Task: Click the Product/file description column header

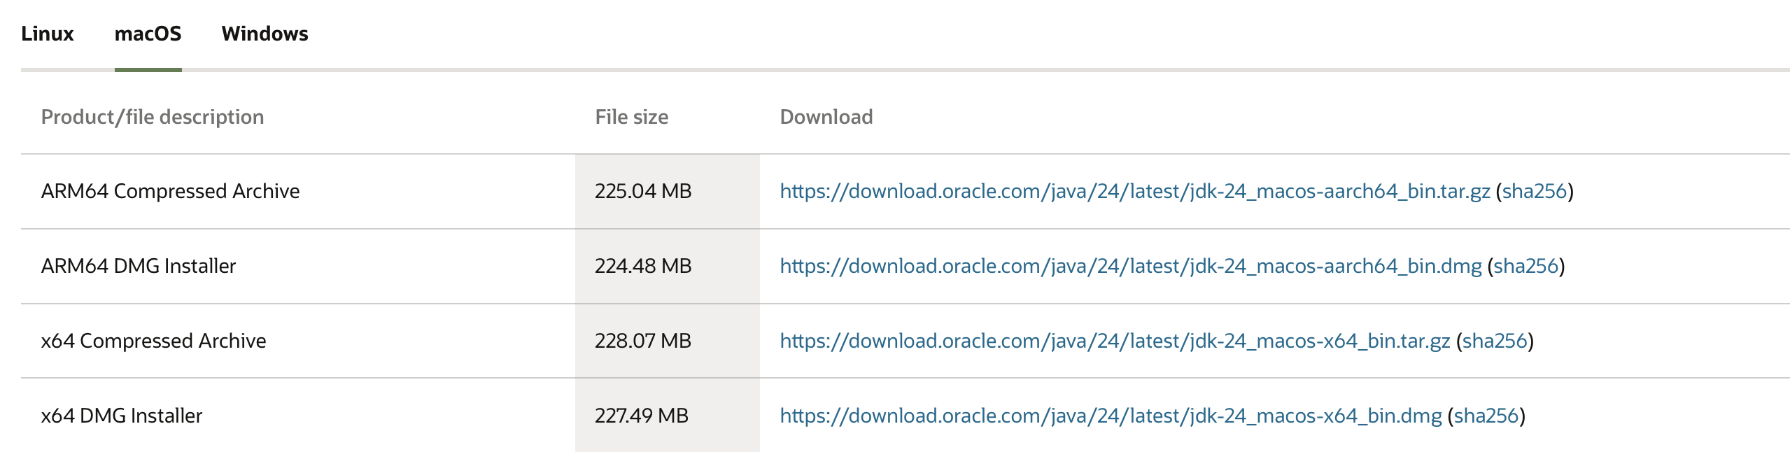Action: click(x=153, y=117)
